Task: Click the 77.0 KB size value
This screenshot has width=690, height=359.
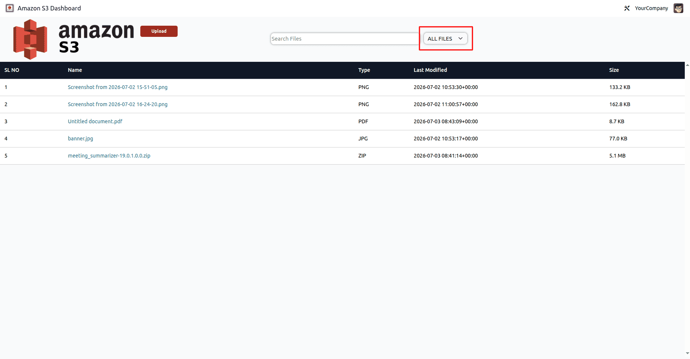Action: [618, 139]
